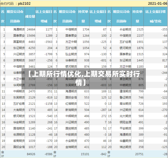Select volume value 24664
This screenshot has height=158, width=168.
[x=31, y=30]
